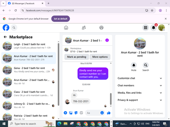
Task: Open the Facebook logo home link
Action: pyautogui.click(x=6, y=27)
